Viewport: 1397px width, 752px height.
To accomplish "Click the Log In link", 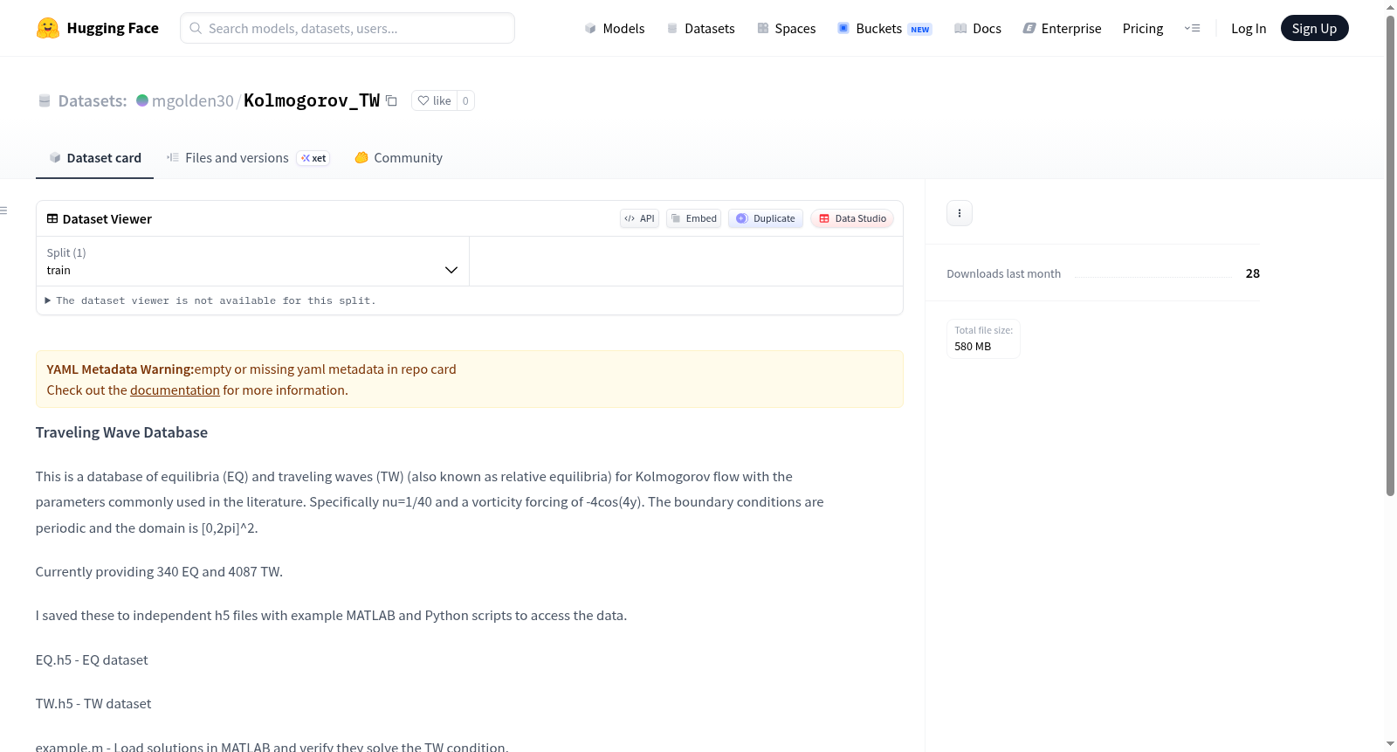I will point(1249,29).
